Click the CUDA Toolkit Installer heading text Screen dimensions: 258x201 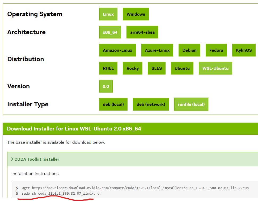tap(37, 159)
